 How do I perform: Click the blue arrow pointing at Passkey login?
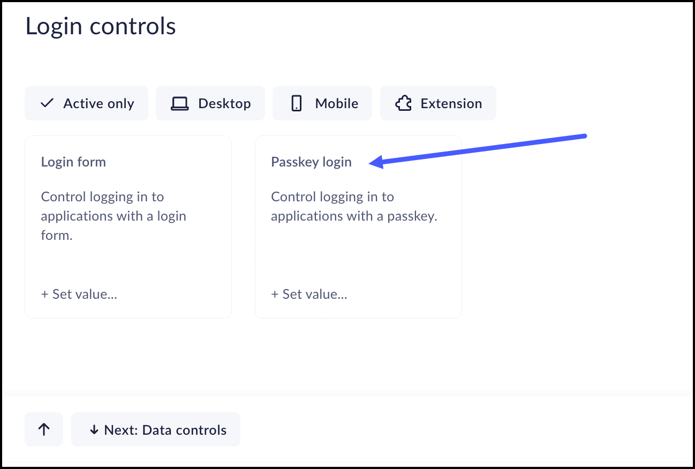click(x=482, y=148)
